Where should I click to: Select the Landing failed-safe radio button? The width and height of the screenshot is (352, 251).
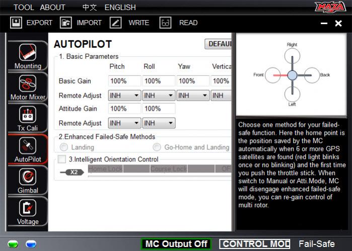(63, 147)
